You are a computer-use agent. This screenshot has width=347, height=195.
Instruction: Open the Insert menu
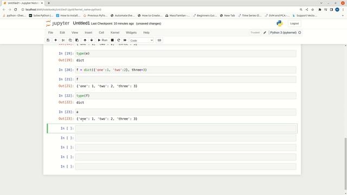coord(88,32)
